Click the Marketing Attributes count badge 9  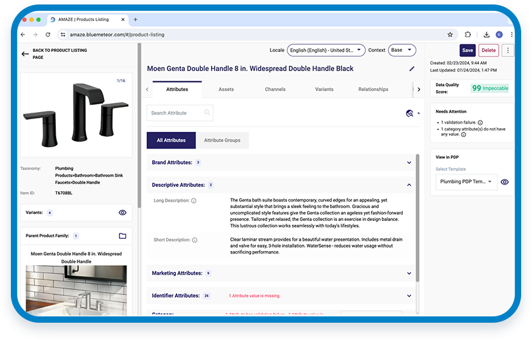(208, 273)
